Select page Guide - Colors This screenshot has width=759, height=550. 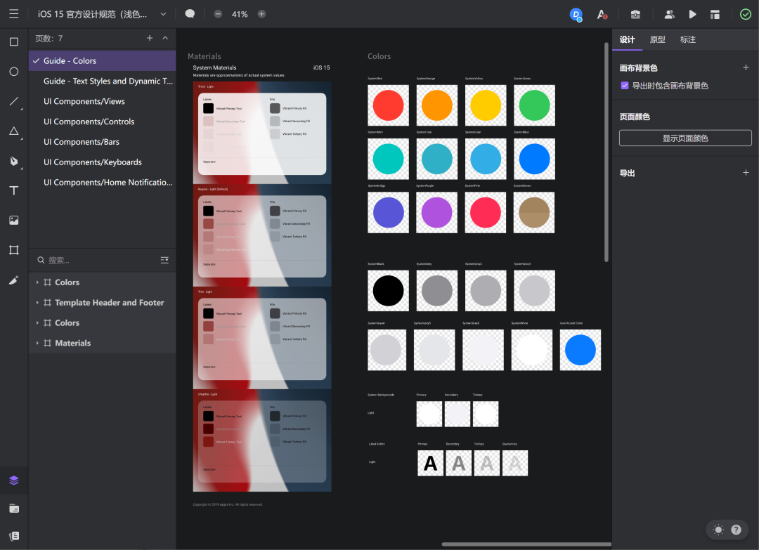click(102, 61)
